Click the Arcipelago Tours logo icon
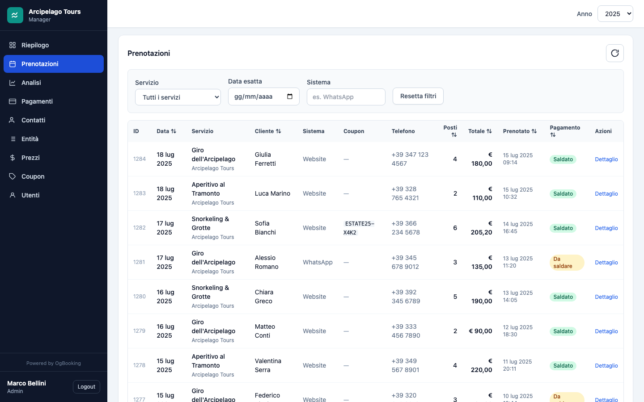The image size is (644, 402). [x=15, y=15]
